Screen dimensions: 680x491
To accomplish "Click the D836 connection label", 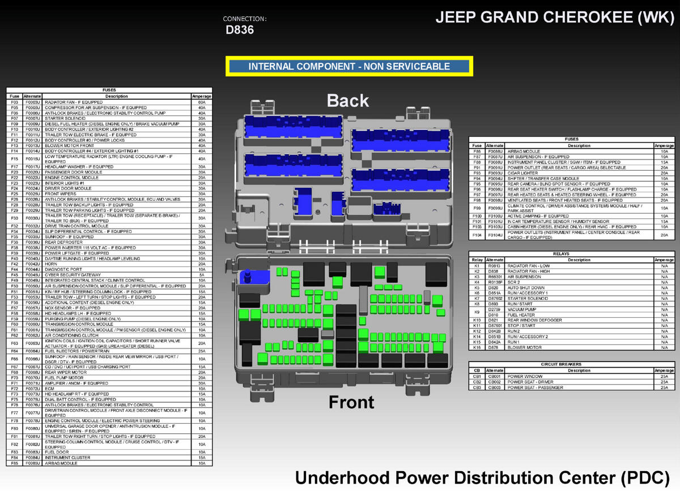I will tap(240, 30).
